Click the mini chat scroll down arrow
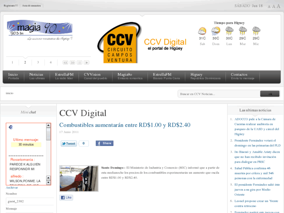284x213 pixels. (x=48, y=183)
